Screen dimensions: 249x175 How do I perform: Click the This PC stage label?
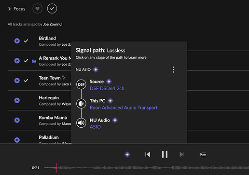pyautogui.click(x=97, y=101)
